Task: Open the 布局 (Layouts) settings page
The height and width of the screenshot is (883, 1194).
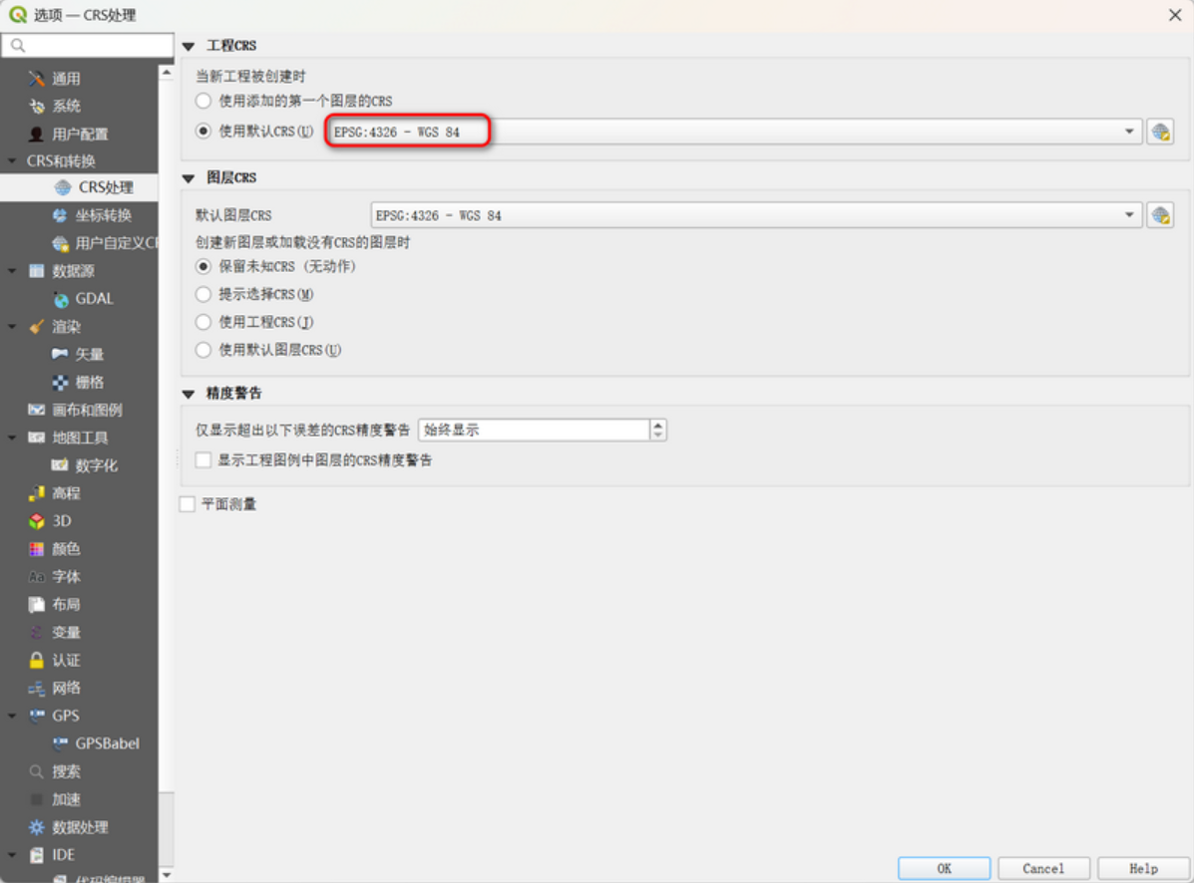Action: 65,605
